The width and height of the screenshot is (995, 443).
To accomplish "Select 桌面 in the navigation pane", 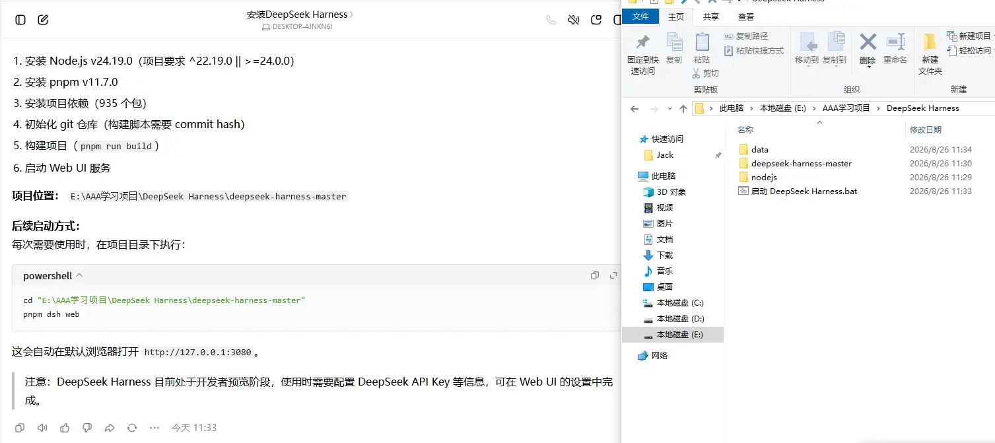I will [658, 287].
